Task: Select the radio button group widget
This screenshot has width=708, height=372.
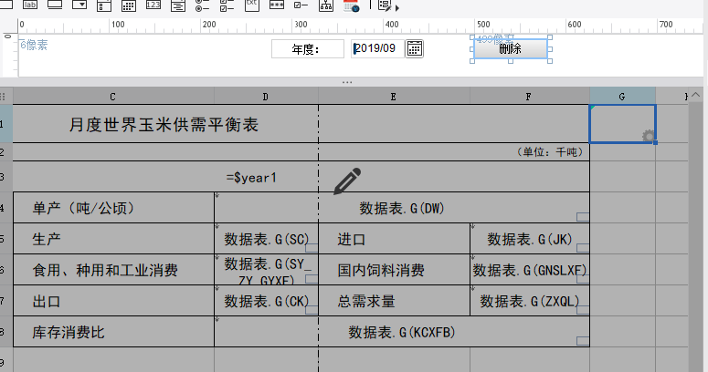Action: [202, 5]
